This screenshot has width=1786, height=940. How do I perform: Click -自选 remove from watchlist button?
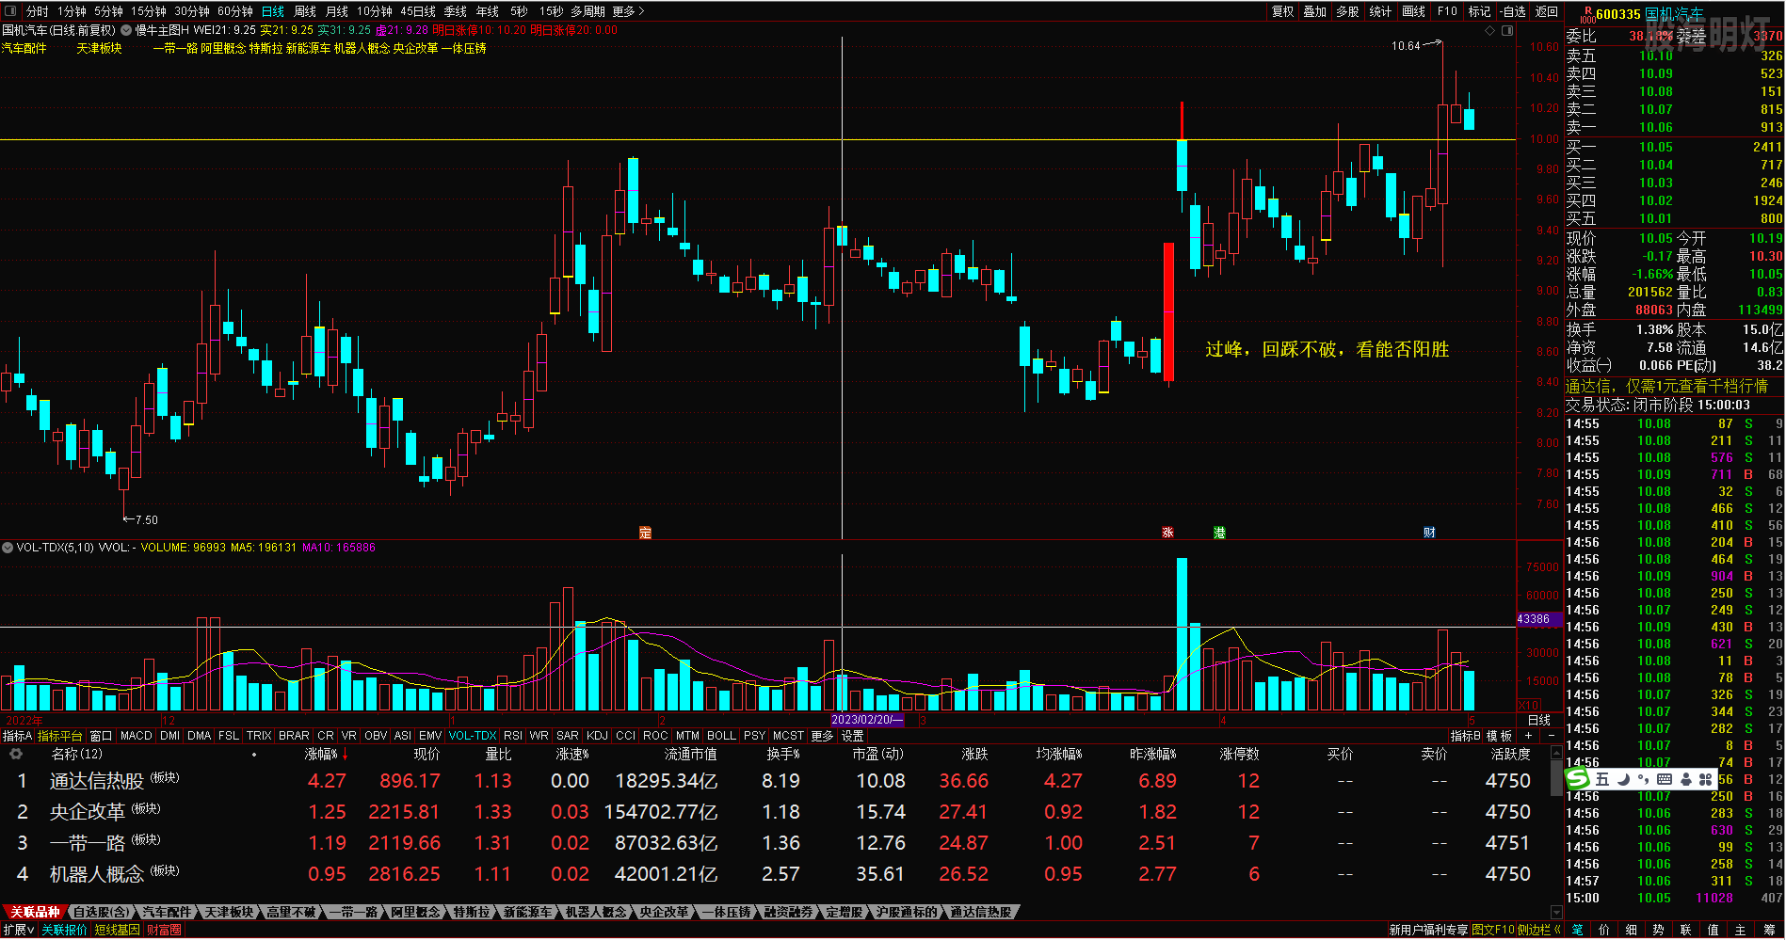(x=1513, y=11)
